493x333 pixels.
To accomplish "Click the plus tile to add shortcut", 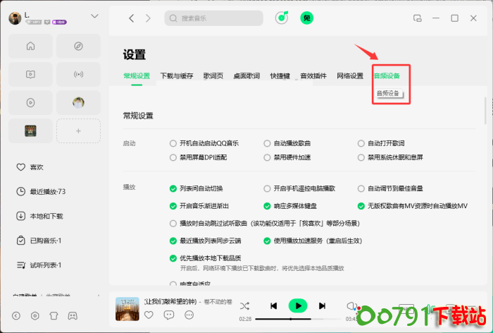I will point(78,131).
